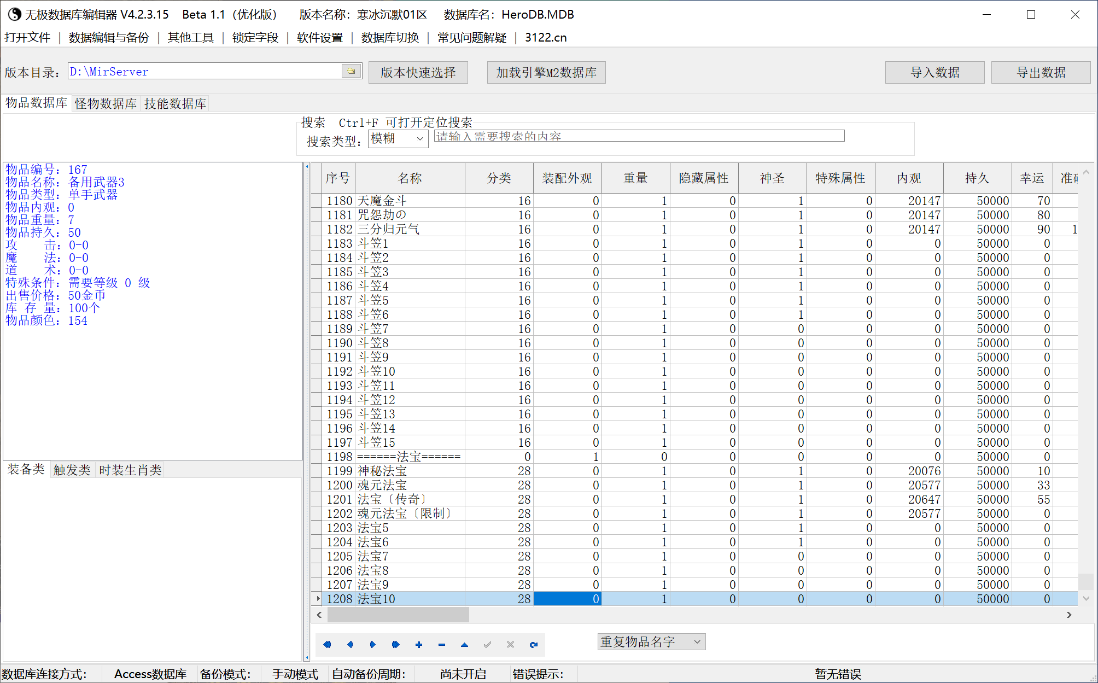
Task: Click the grid vertical scroll down arrow
Action: (x=1086, y=599)
